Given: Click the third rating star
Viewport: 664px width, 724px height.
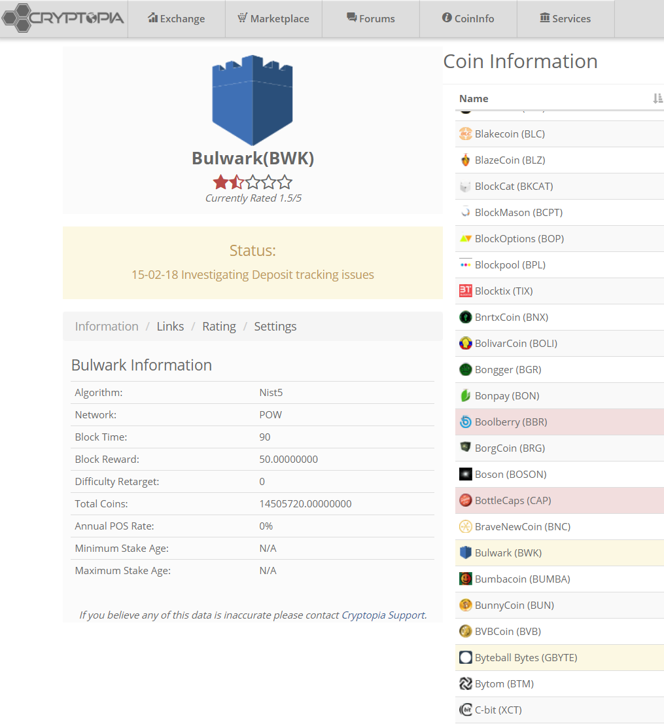Looking at the screenshot, I should [x=253, y=183].
